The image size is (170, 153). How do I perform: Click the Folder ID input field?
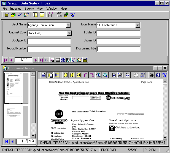pos(118,33)
